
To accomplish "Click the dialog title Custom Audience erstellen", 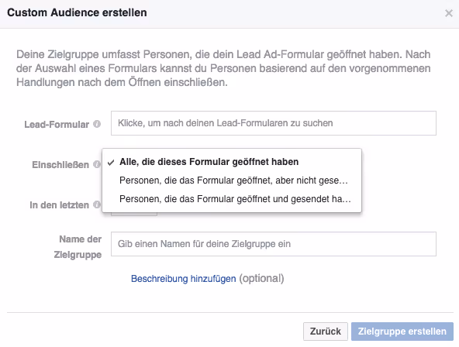I will (77, 12).
